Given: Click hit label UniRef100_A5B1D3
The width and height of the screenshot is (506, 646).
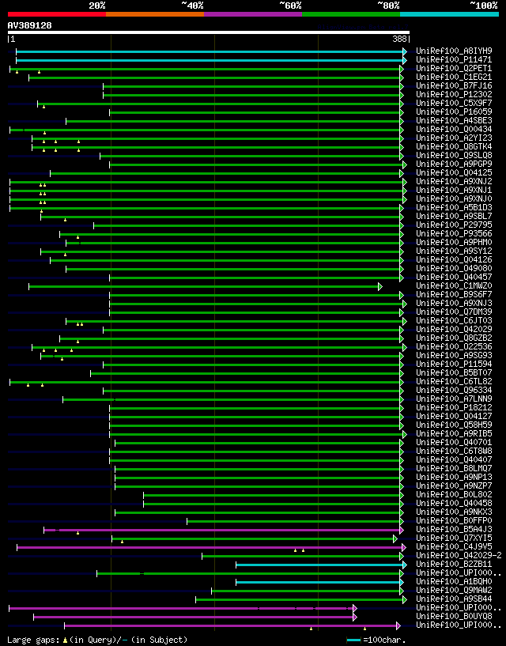Looking at the screenshot, I should click(x=454, y=207).
